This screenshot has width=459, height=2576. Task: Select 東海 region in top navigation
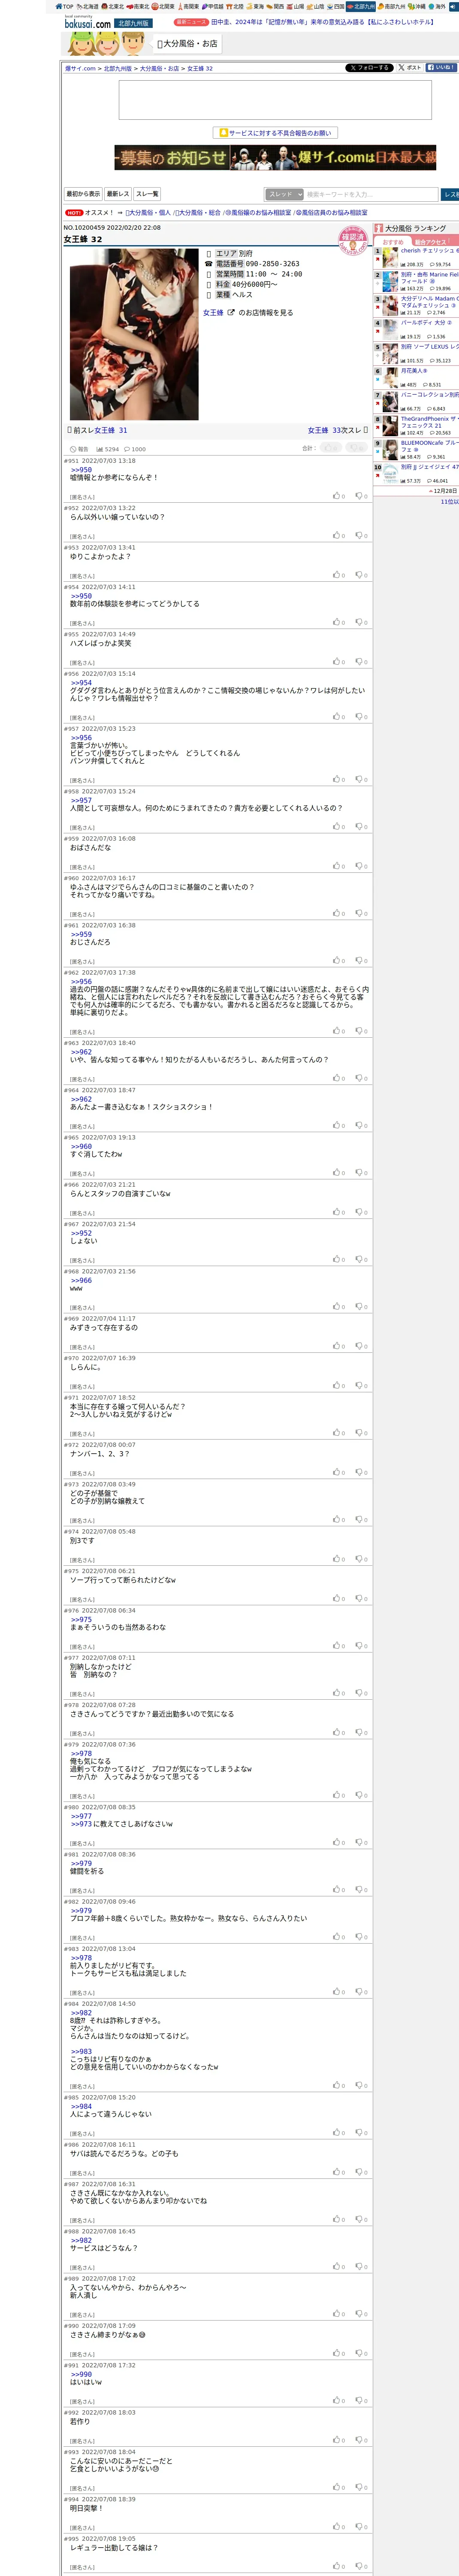pyautogui.click(x=255, y=6)
